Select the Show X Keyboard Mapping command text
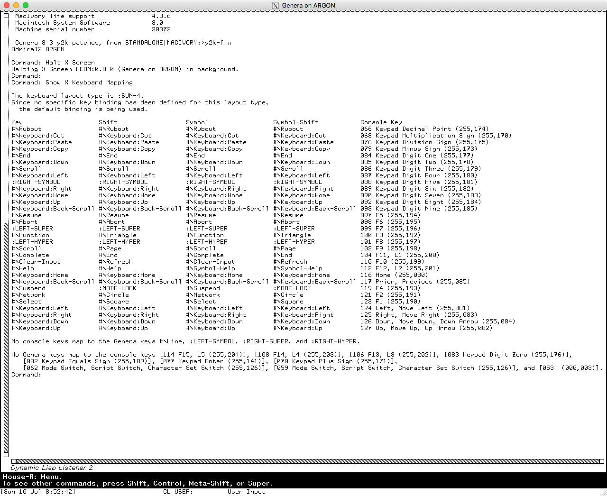This screenshot has height=496, width=607. [89, 83]
